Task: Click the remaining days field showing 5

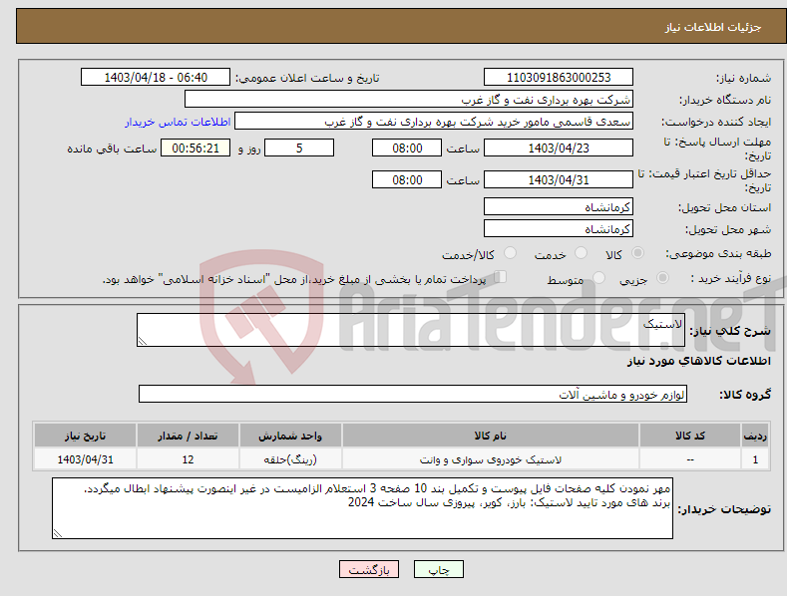Action: tap(299, 148)
